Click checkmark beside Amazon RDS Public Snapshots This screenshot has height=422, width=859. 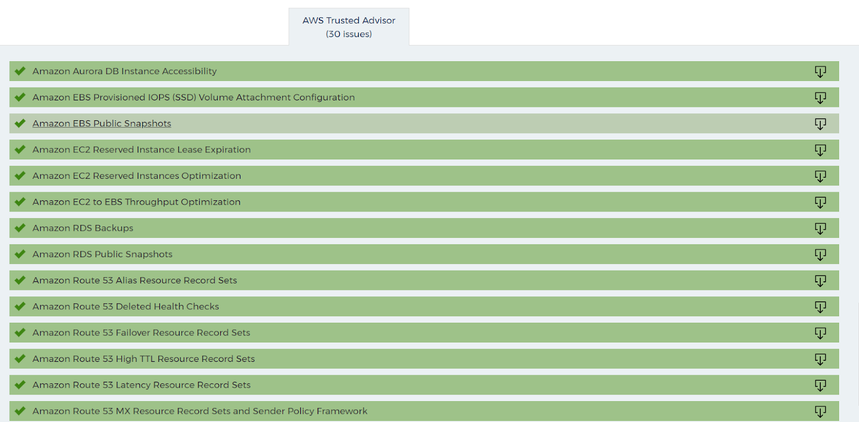20,254
